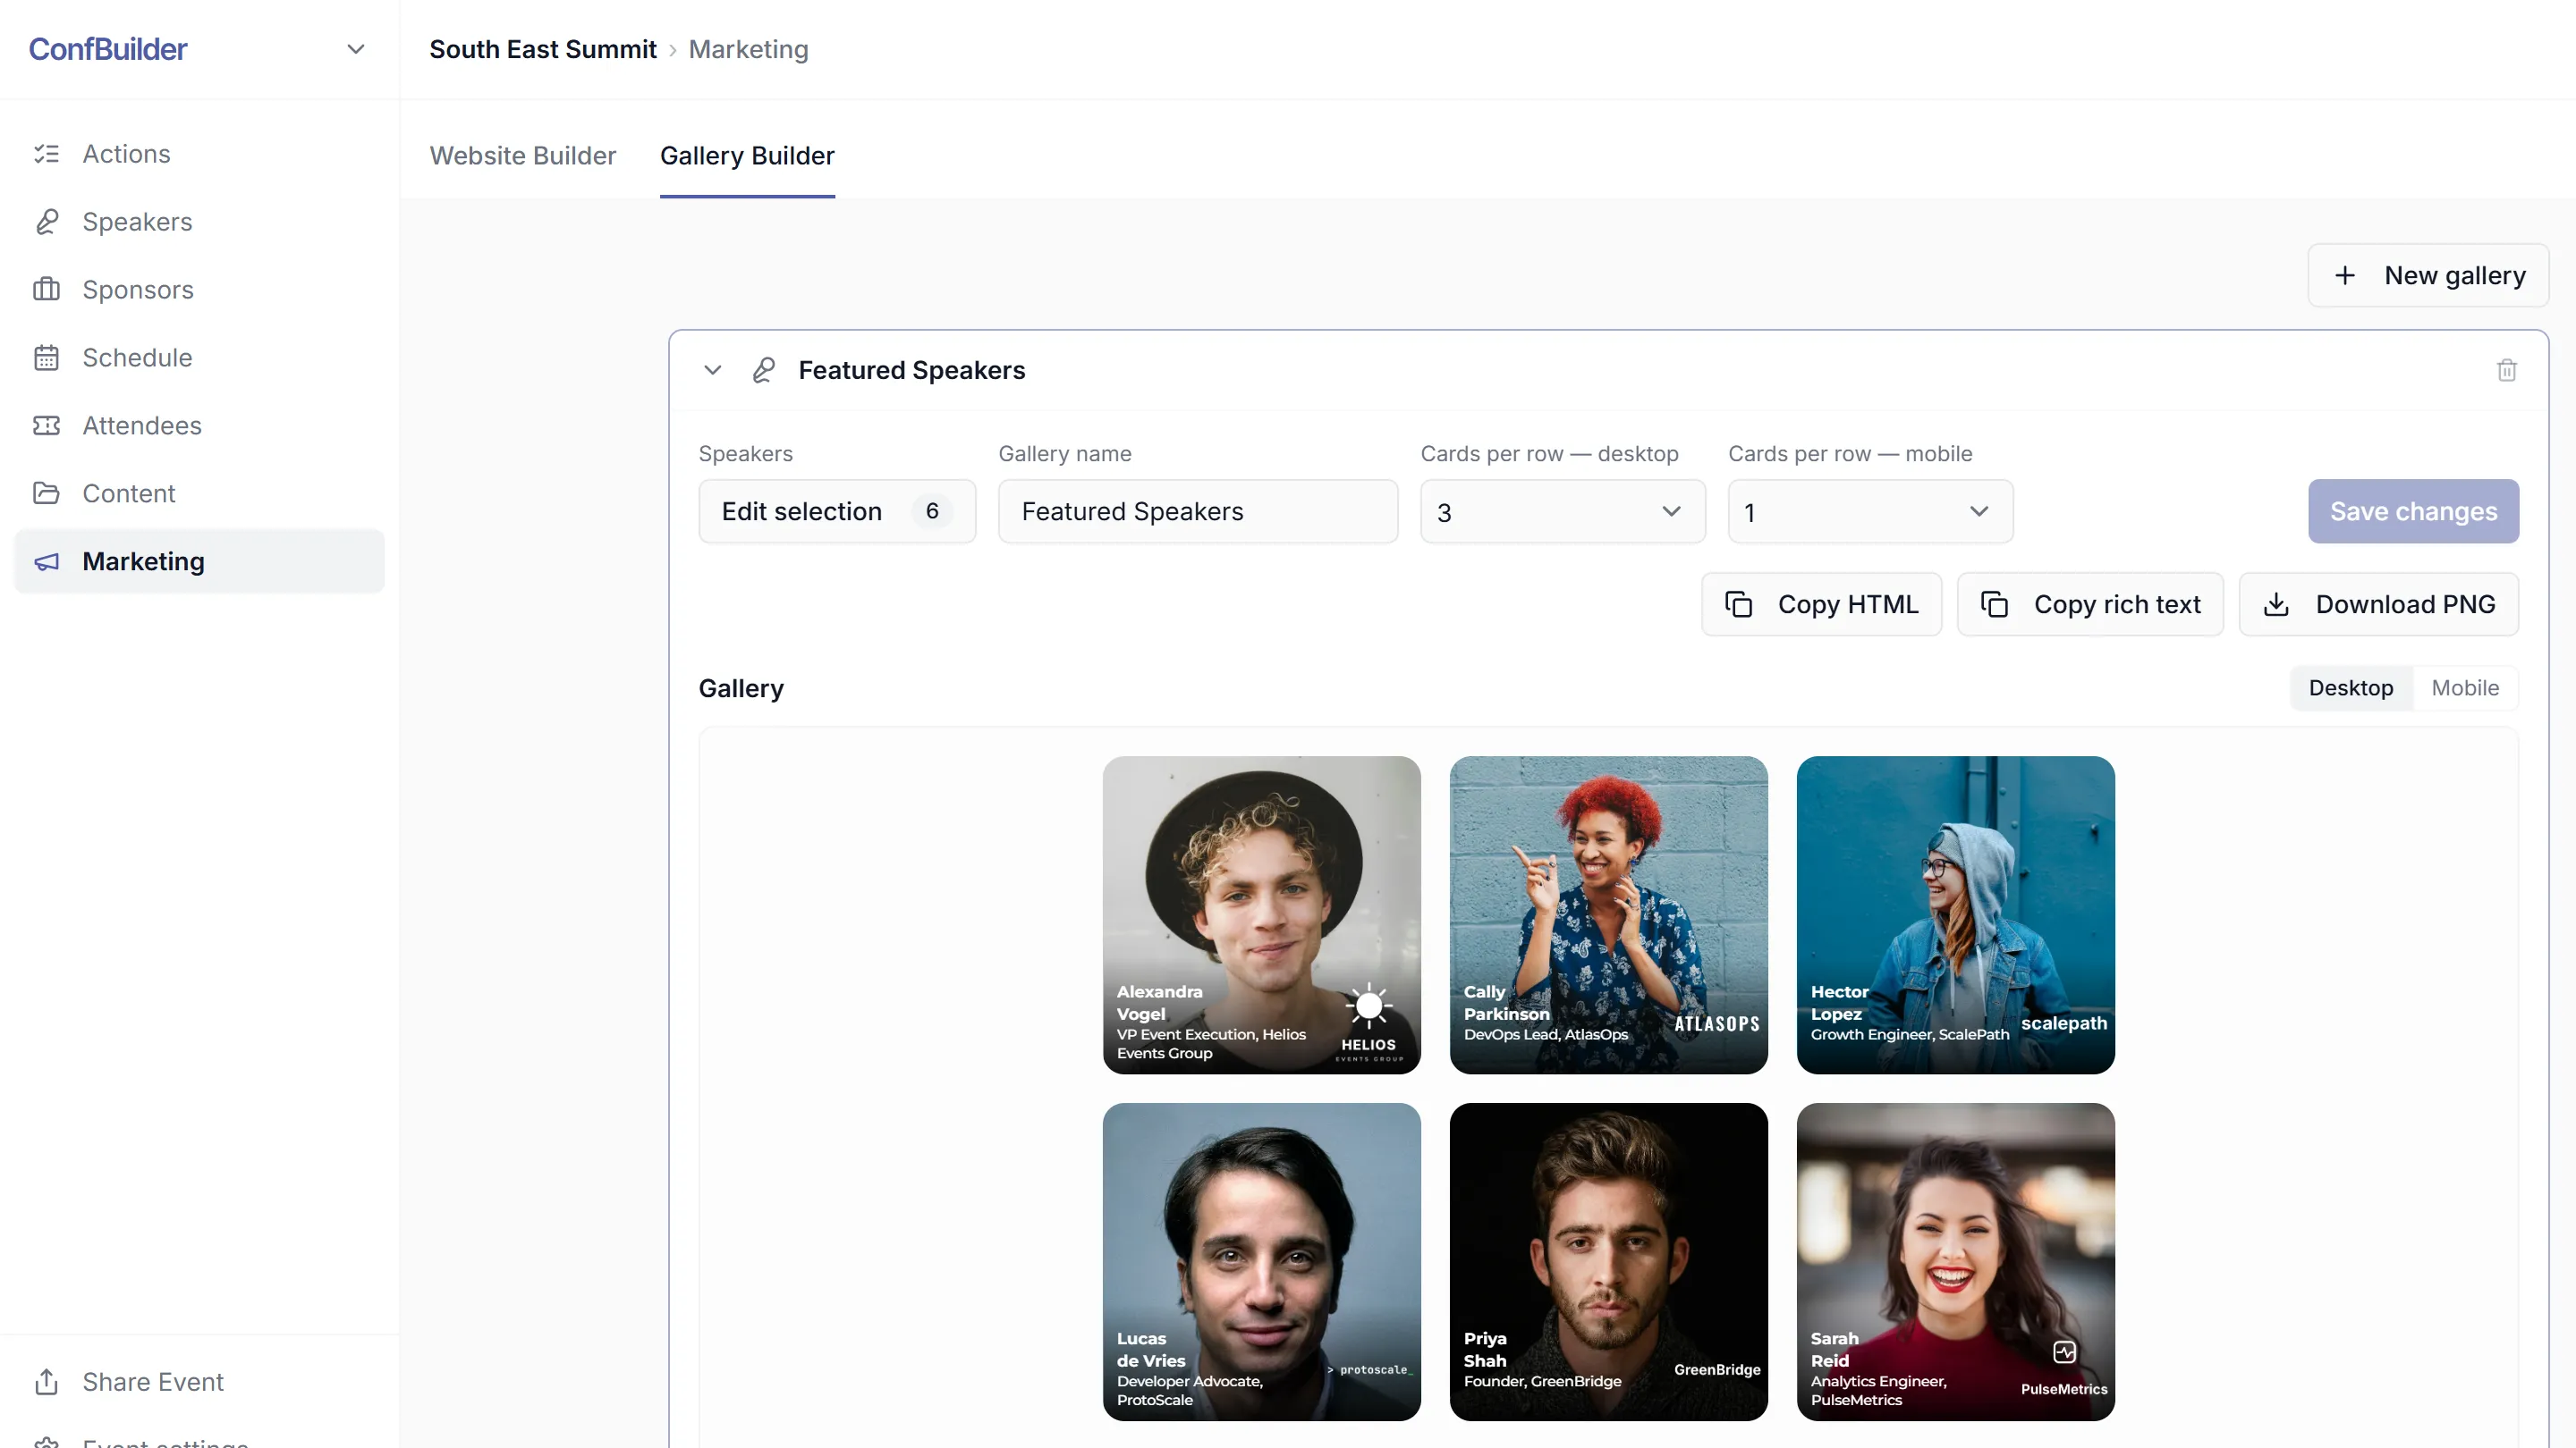This screenshot has width=2576, height=1448.
Task: Click the Gallery name input field
Action: click(x=1198, y=511)
